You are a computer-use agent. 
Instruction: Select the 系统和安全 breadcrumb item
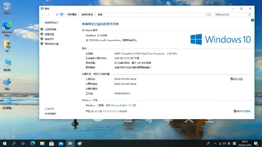[x=87, y=15]
